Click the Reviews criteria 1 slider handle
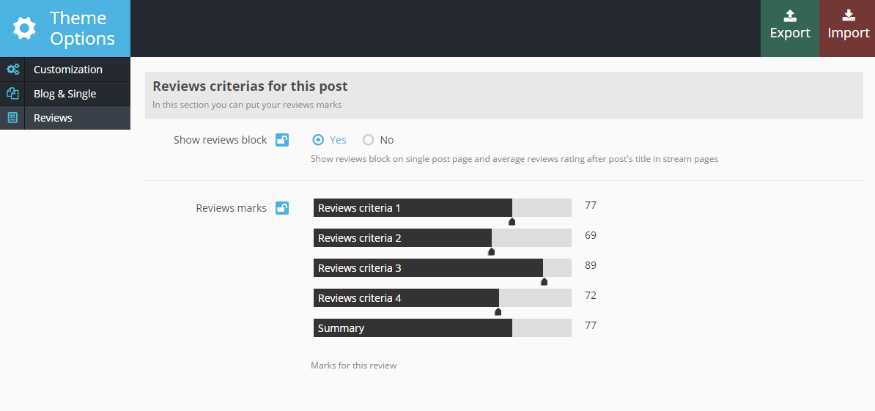 click(512, 221)
